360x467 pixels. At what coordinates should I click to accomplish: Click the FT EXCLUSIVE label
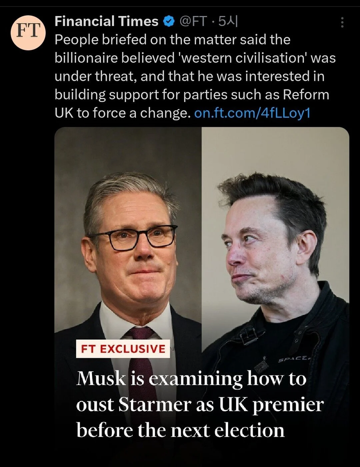[x=123, y=349]
